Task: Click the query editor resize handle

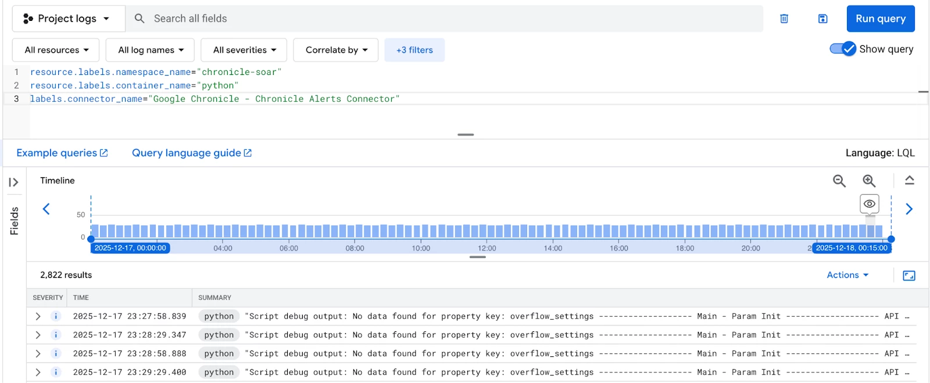Action: pyautogui.click(x=466, y=135)
